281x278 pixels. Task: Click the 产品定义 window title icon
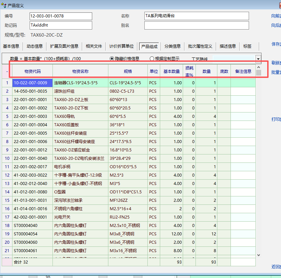(4, 5)
